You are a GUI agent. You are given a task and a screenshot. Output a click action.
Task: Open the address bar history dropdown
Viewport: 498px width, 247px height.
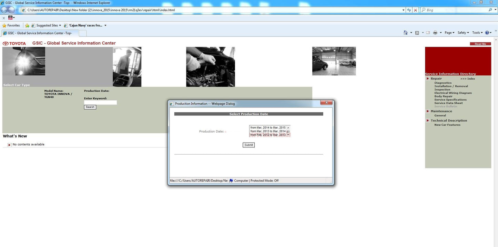point(403,10)
